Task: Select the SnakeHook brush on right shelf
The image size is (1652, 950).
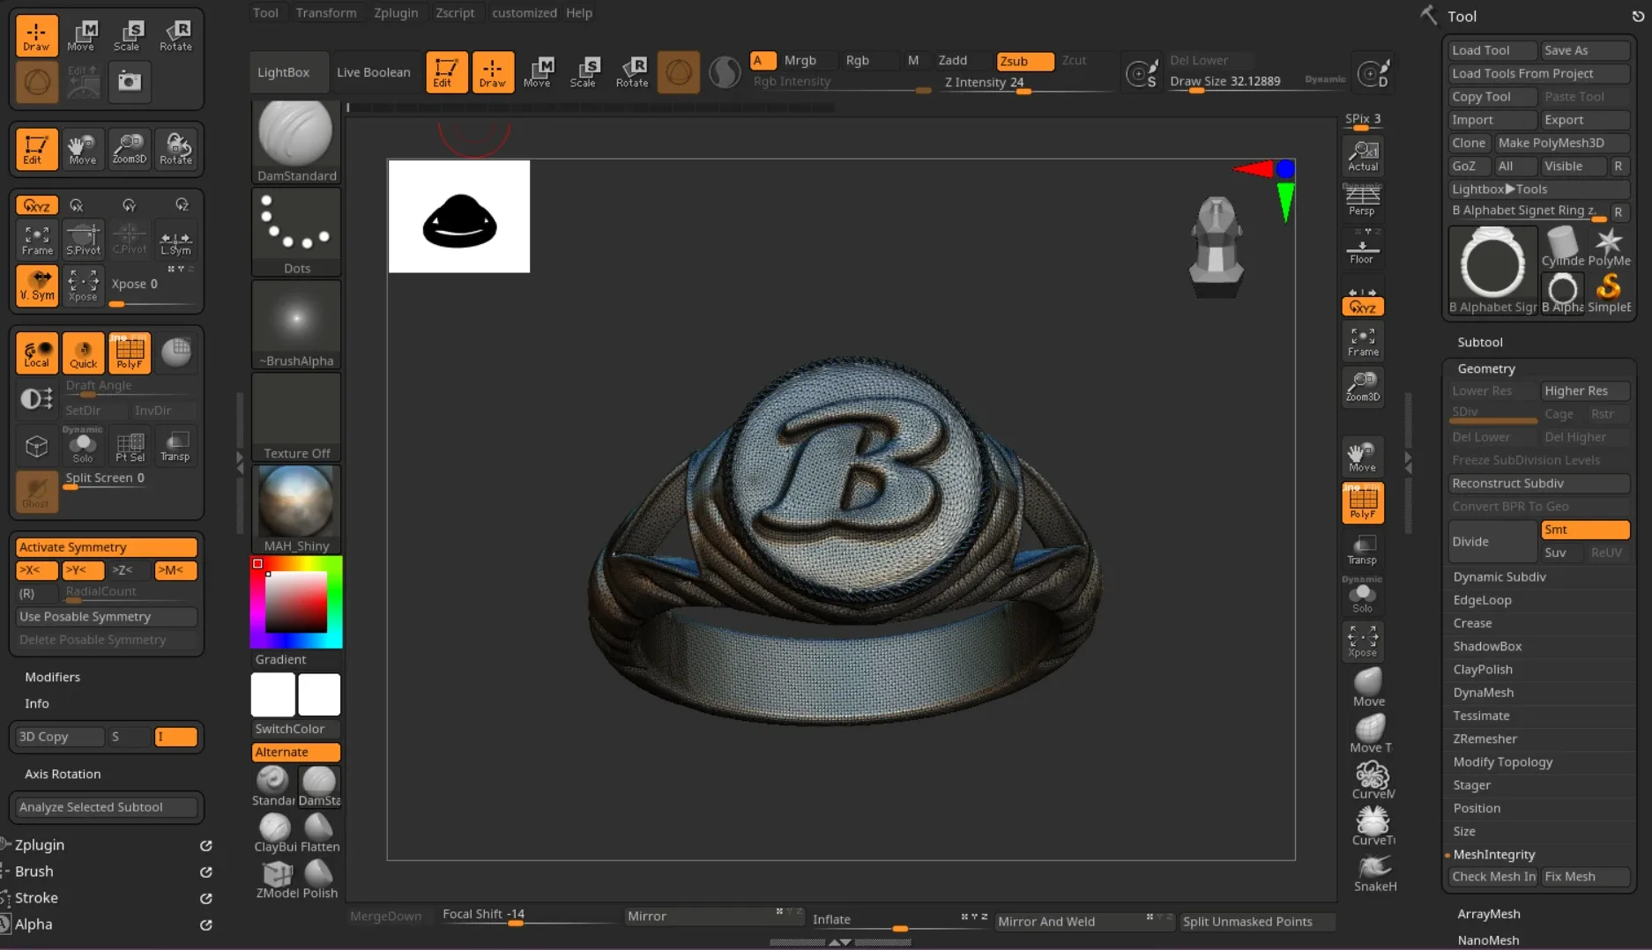Action: pyautogui.click(x=1373, y=872)
